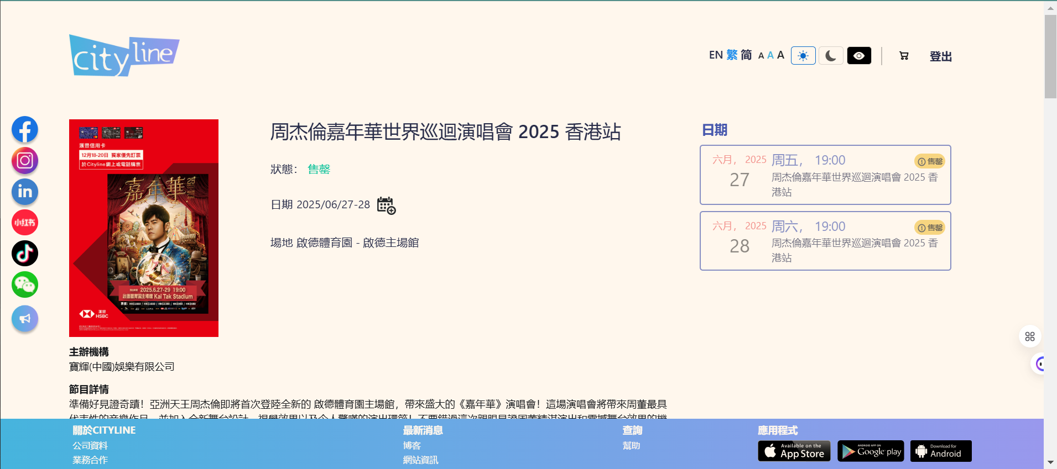Switch to dark mode moon toggle
Screen dimensions: 1057x469
[831, 56]
